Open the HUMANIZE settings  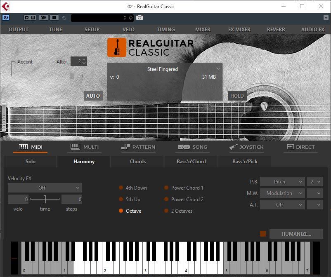tap(296, 234)
